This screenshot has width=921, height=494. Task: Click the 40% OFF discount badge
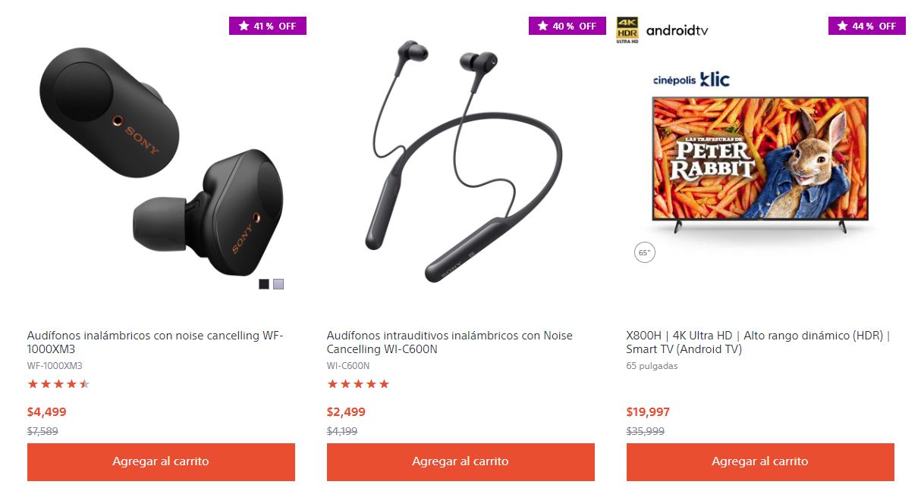click(x=567, y=26)
